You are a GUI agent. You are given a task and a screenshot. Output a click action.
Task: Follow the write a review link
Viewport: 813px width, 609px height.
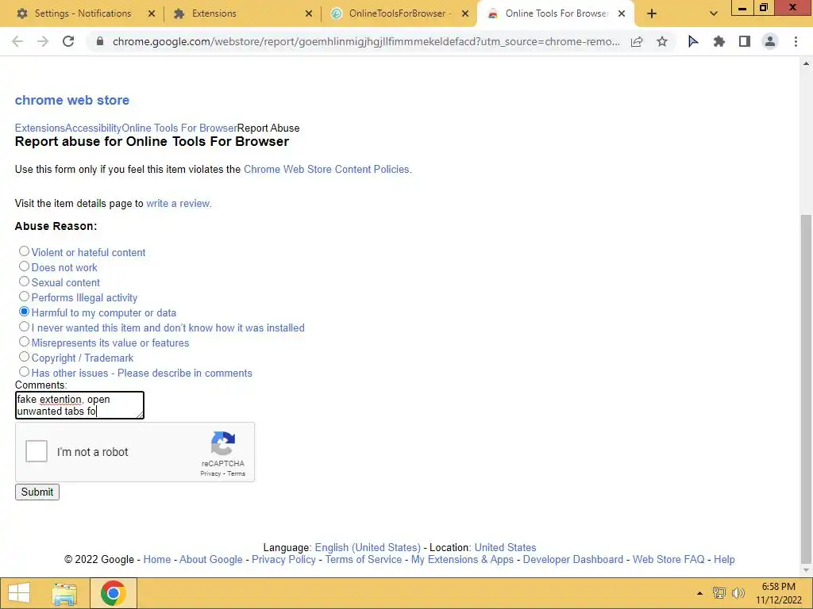tap(179, 204)
